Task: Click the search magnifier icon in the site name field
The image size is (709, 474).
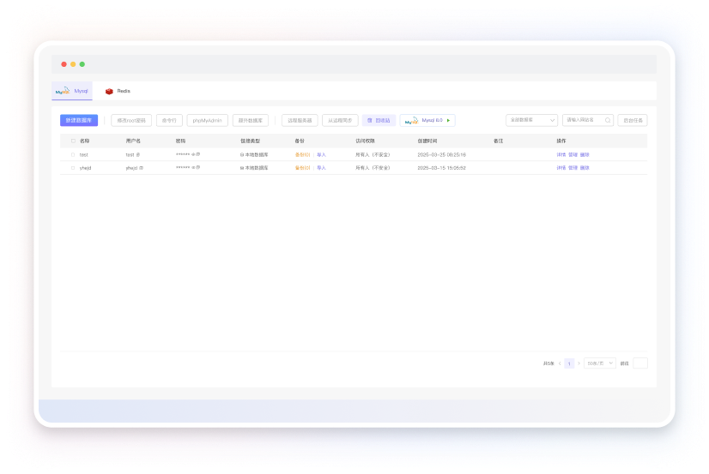Action: [x=608, y=121]
